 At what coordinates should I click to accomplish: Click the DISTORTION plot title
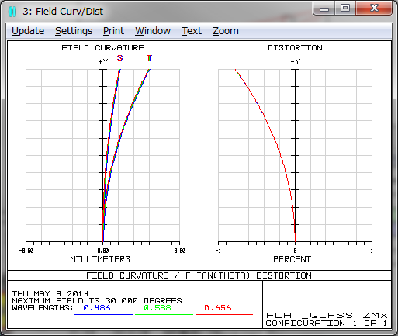295,48
